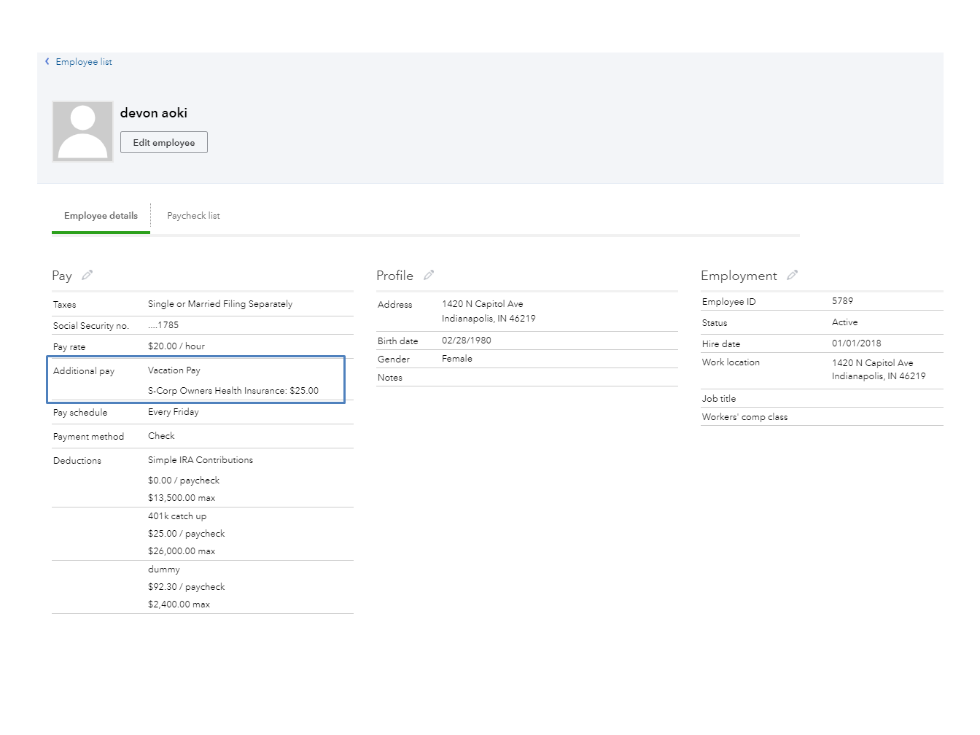Select the Every Friday pay schedule value
The image size is (980, 735).
(x=174, y=412)
